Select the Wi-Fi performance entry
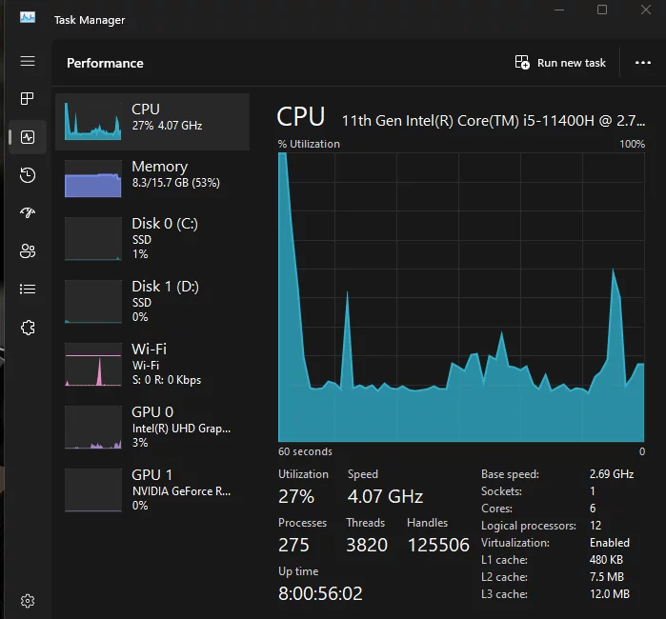This screenshot has height=619, width=666. click(152, 365)
